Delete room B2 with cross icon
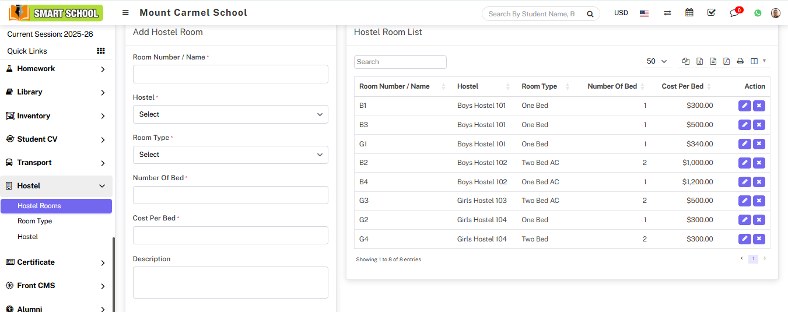788x312 pixels. pos(759,163)
